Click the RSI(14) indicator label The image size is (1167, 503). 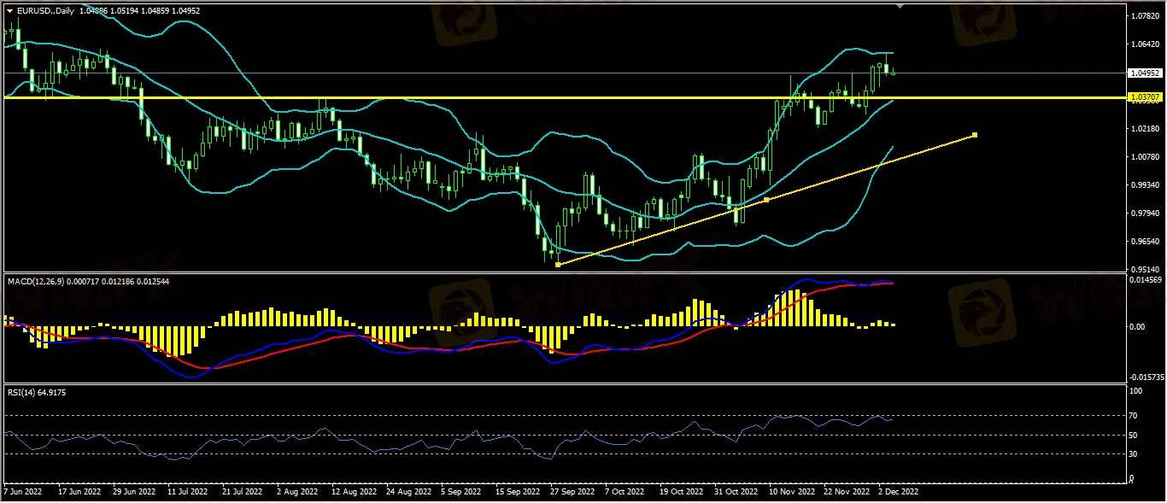(27, 392)
